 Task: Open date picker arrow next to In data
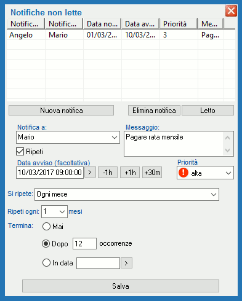126,263
